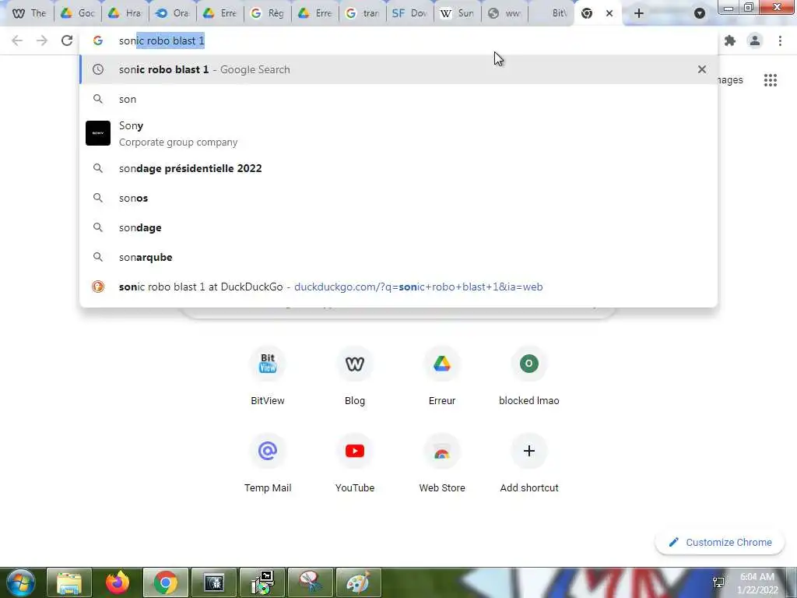
Task: Choose the Sony corporate group suggestion
Action: pos(398,133)
